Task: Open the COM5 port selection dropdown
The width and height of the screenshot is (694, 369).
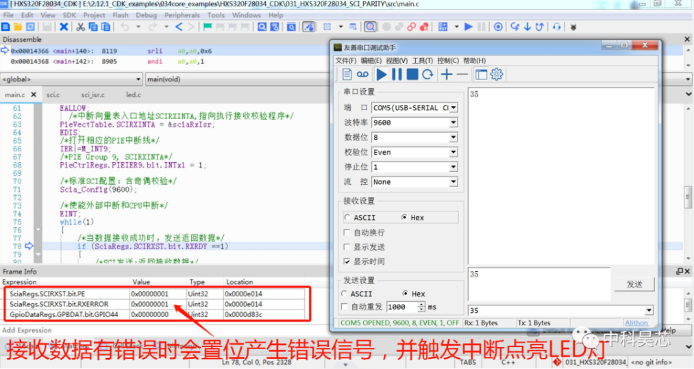Action: click(414, 107)
